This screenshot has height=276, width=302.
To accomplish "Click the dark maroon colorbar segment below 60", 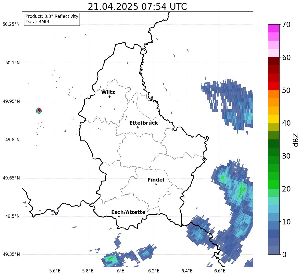I will tap(273, 61).
